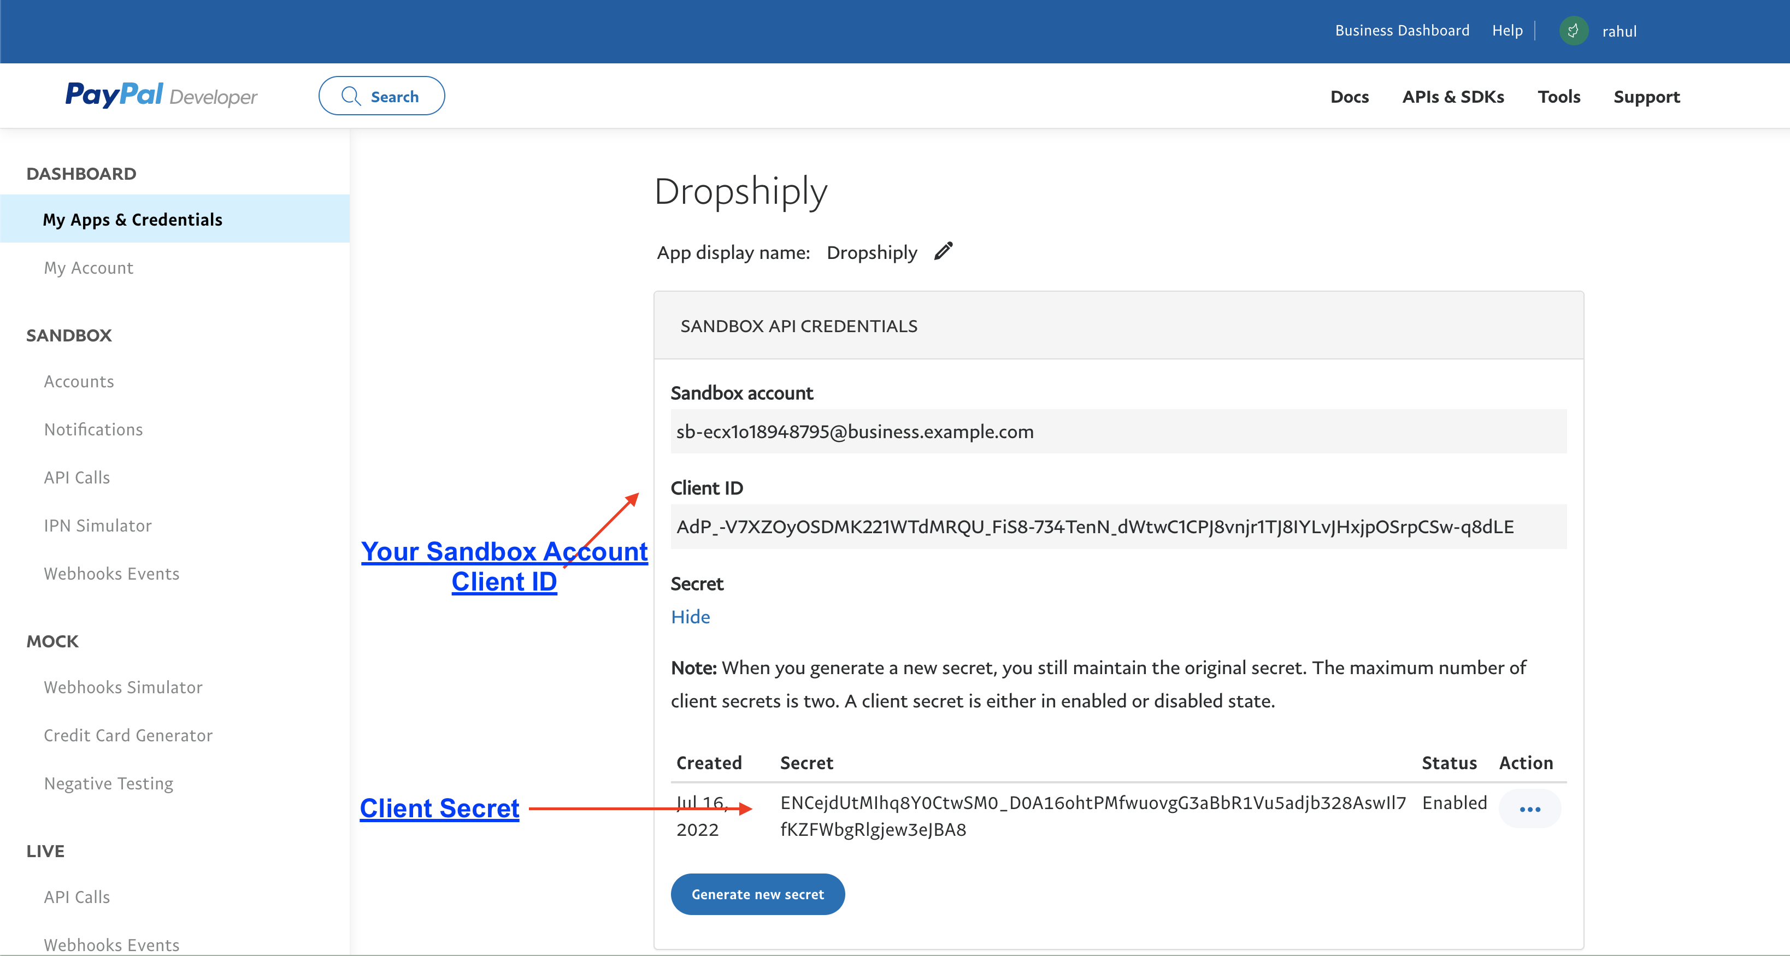Screen dimensions: 1790x956
Task: Select My Apps & Credentials
Action: click(x=174, y=219)
